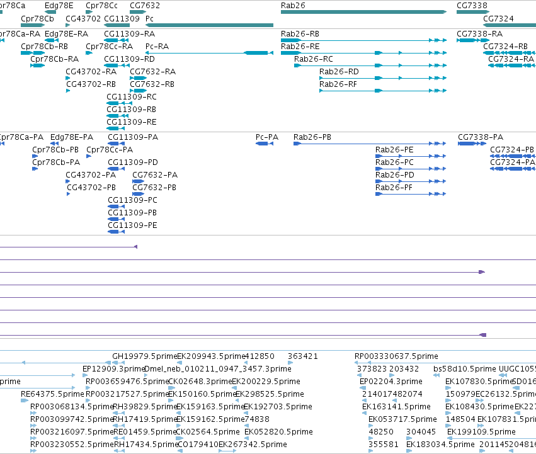Select transcript Rab26-RE
Screen dimensions: 536x454
pos(300,47)
